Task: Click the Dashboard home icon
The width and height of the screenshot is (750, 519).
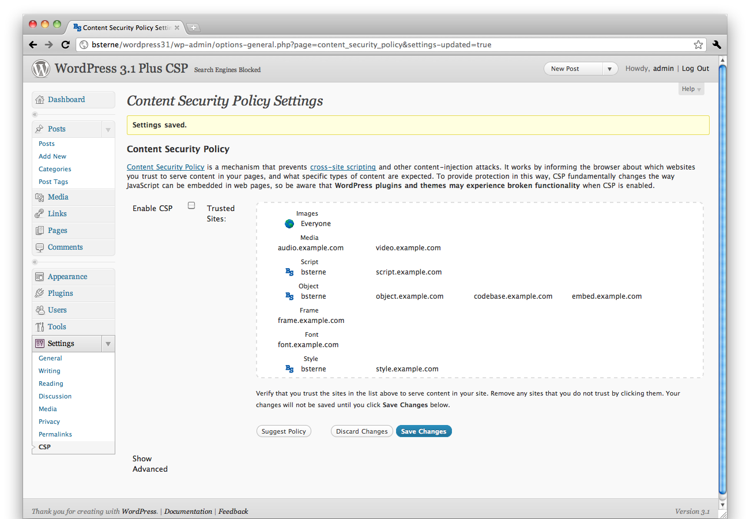Action: tap(39, 100)
